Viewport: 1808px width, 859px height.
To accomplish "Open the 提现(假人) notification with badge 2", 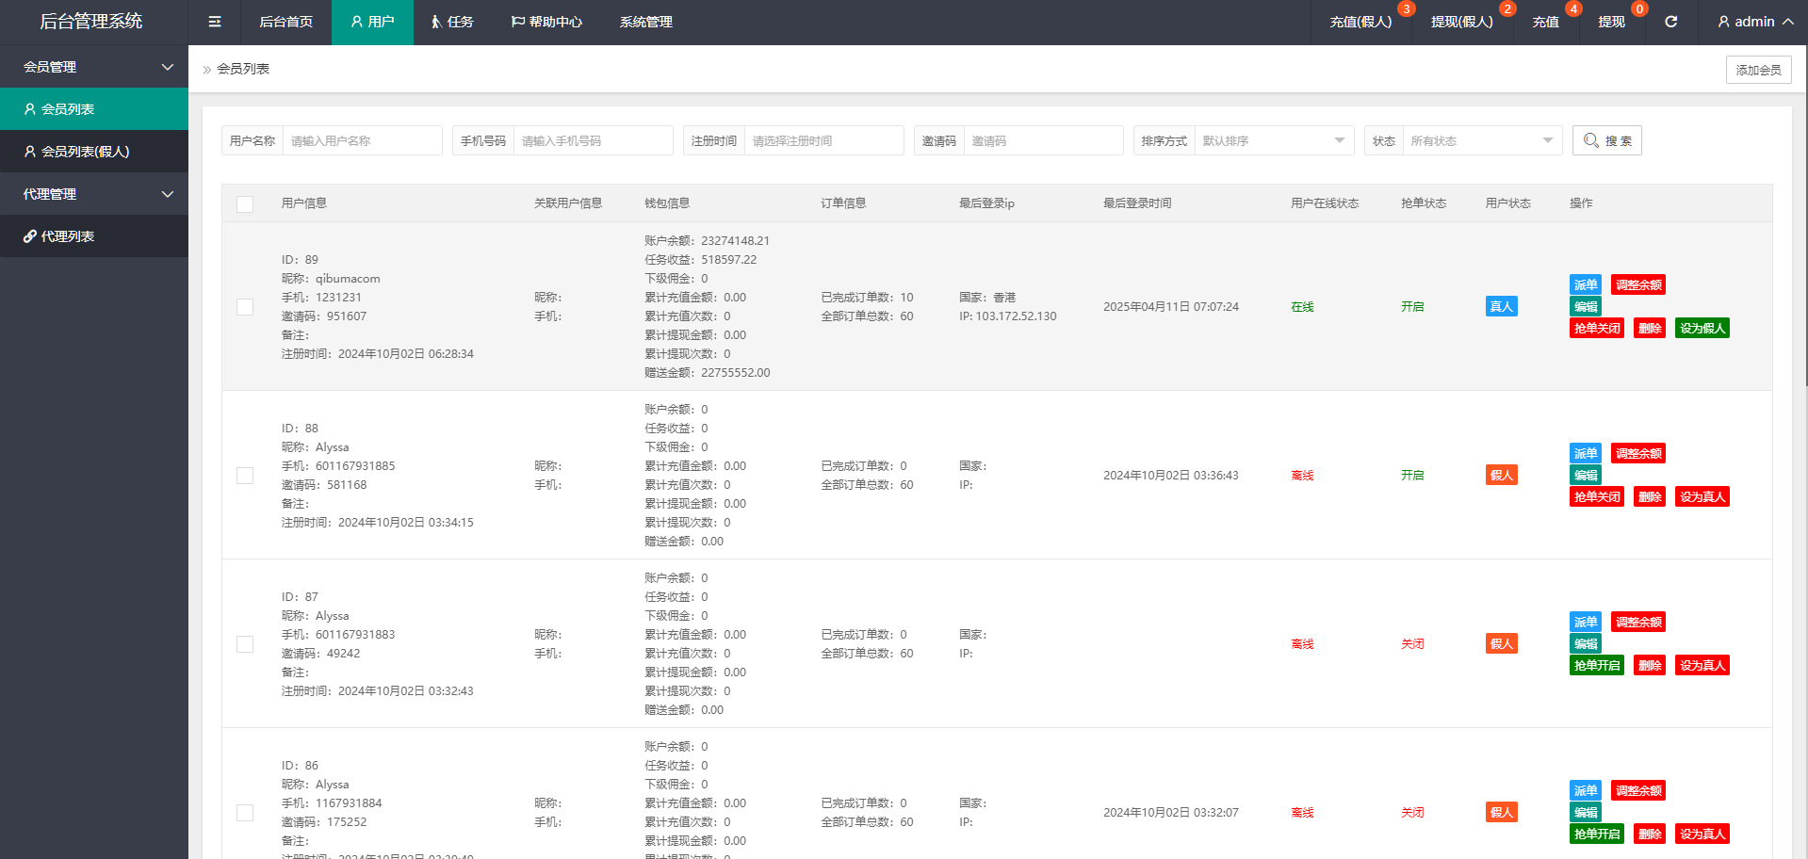I will tap(1461, 22).
